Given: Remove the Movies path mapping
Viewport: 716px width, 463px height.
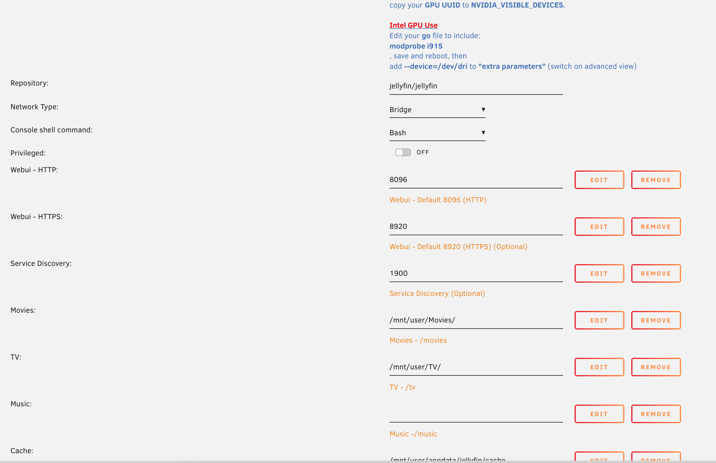Looking at the screenshot, I should click(x=656, y=320).
